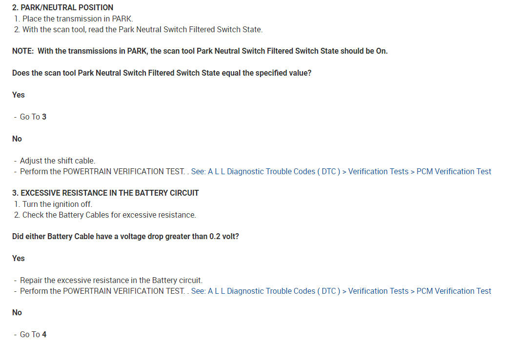Click No under the Battery Cable voltage drop question
This screenshot has height=345, width=508.
[17, 313]
